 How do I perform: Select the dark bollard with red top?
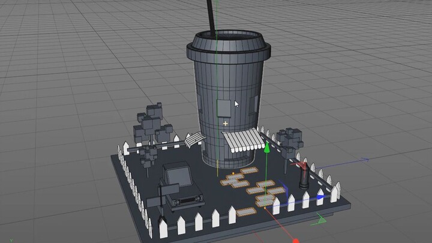tap(304, 174)
